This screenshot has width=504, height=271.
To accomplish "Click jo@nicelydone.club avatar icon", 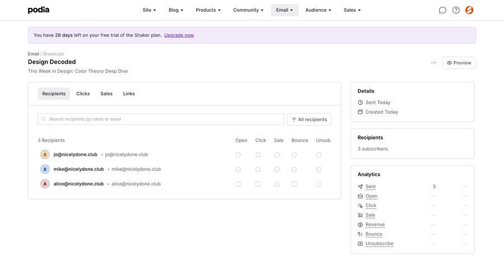I will (45, 155).
